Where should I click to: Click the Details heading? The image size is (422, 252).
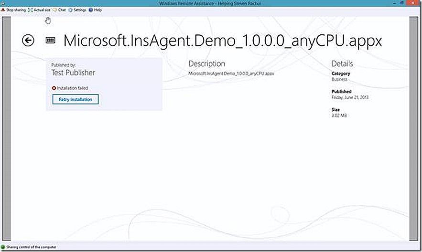[x=342, y=63]
